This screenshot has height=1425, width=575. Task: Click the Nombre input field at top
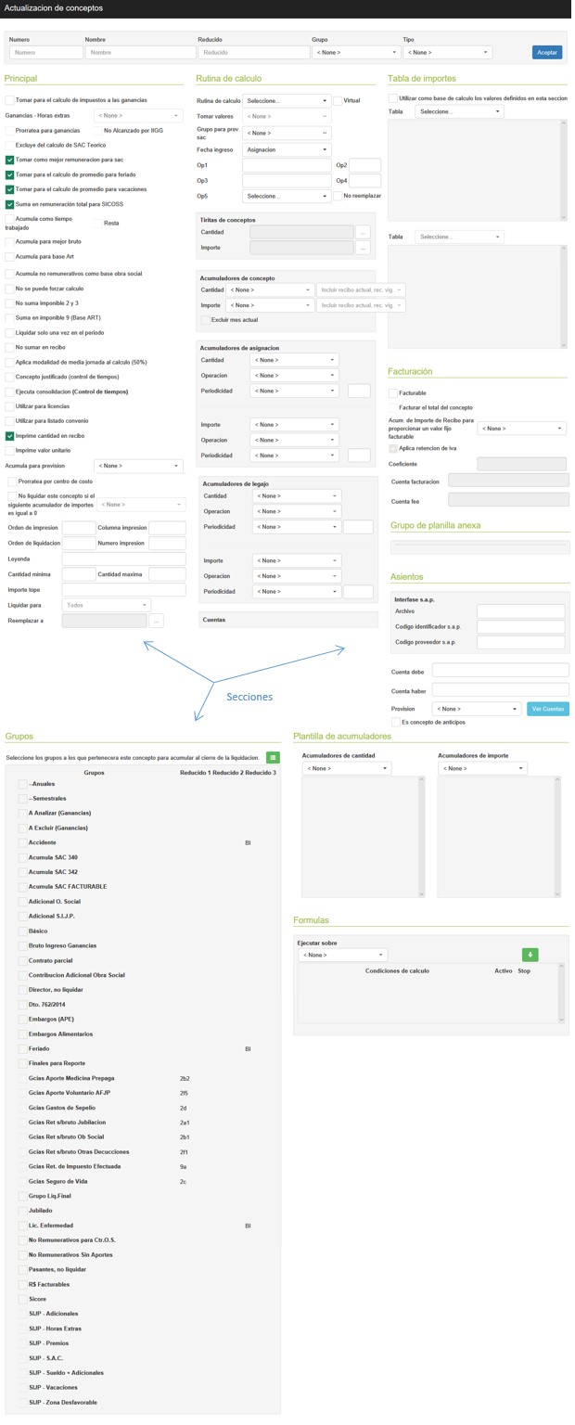point(140,53)
